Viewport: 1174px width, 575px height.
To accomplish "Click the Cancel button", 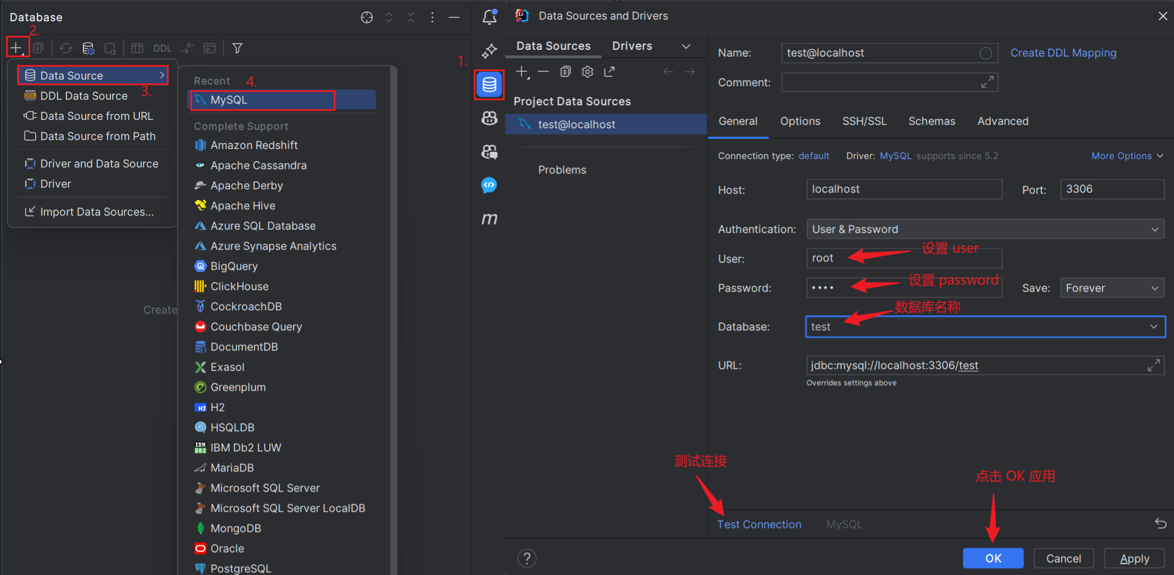I will (x=1063, y=558).
